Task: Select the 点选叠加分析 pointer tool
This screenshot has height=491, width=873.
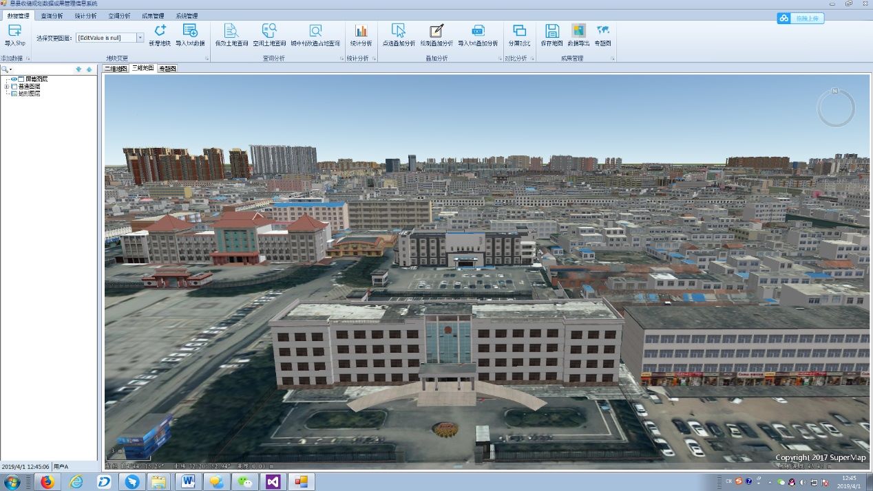Action: pos(399,31)
